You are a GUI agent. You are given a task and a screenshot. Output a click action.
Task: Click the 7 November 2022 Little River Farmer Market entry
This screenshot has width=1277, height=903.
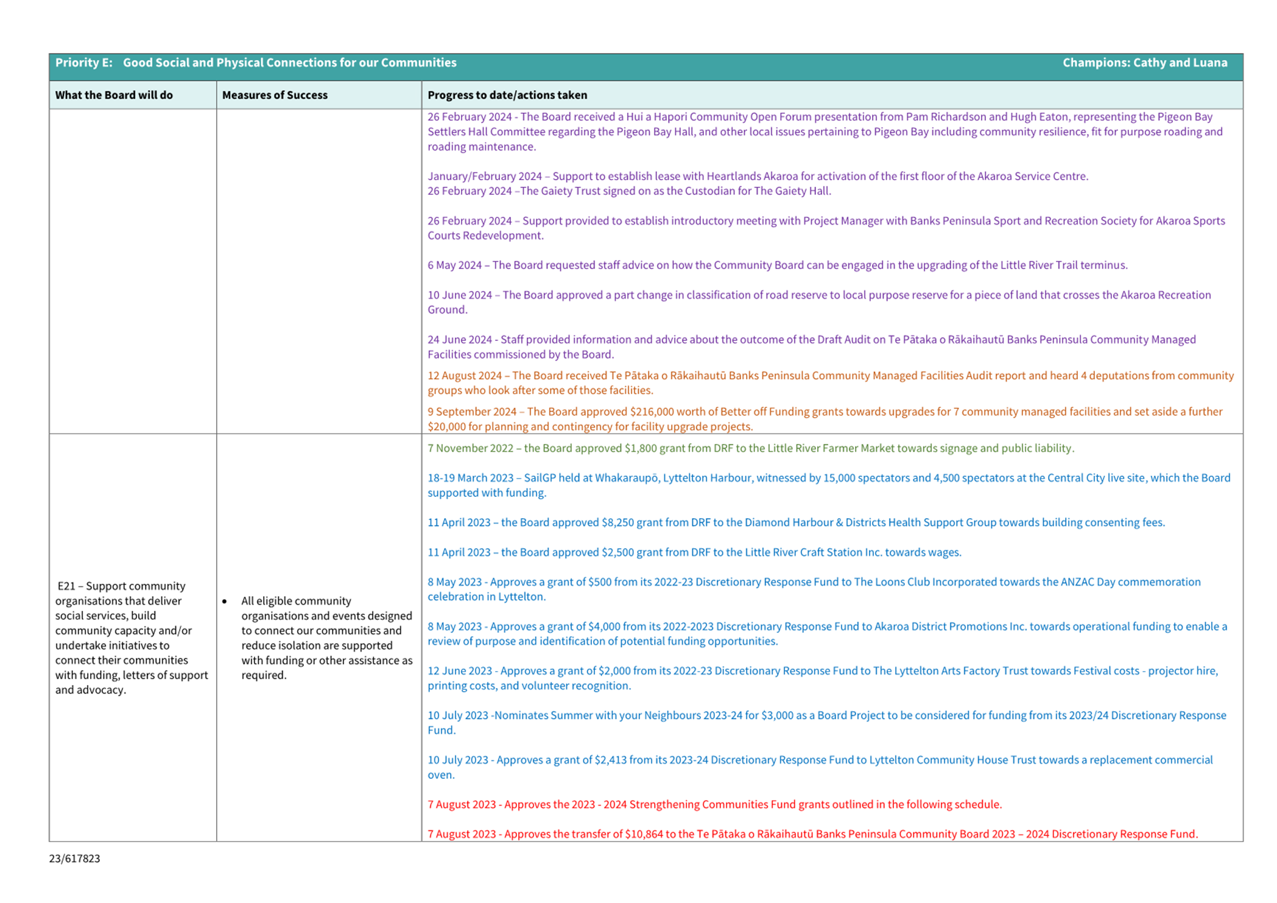pyautogui.click(x=750, y=448)
